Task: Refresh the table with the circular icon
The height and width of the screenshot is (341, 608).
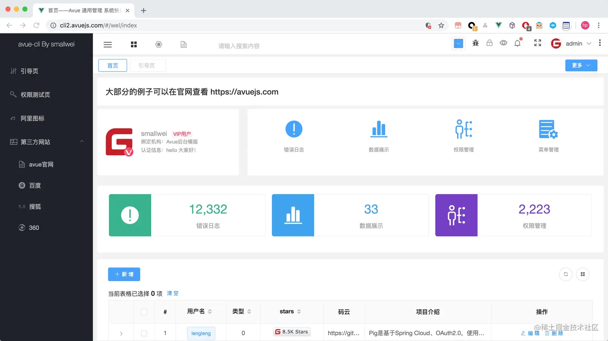Action: [x=566, y=274]
